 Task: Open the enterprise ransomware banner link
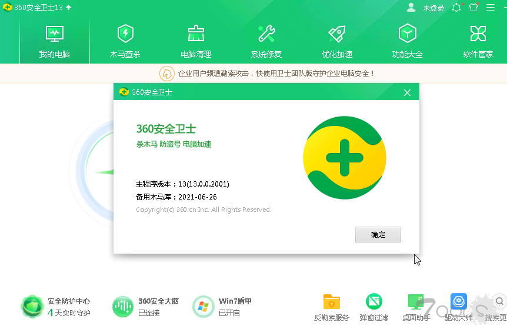click(276, 74)
